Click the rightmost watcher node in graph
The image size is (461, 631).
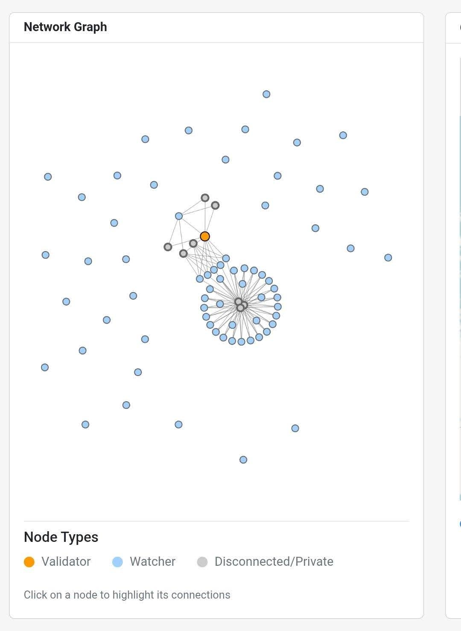388,258
